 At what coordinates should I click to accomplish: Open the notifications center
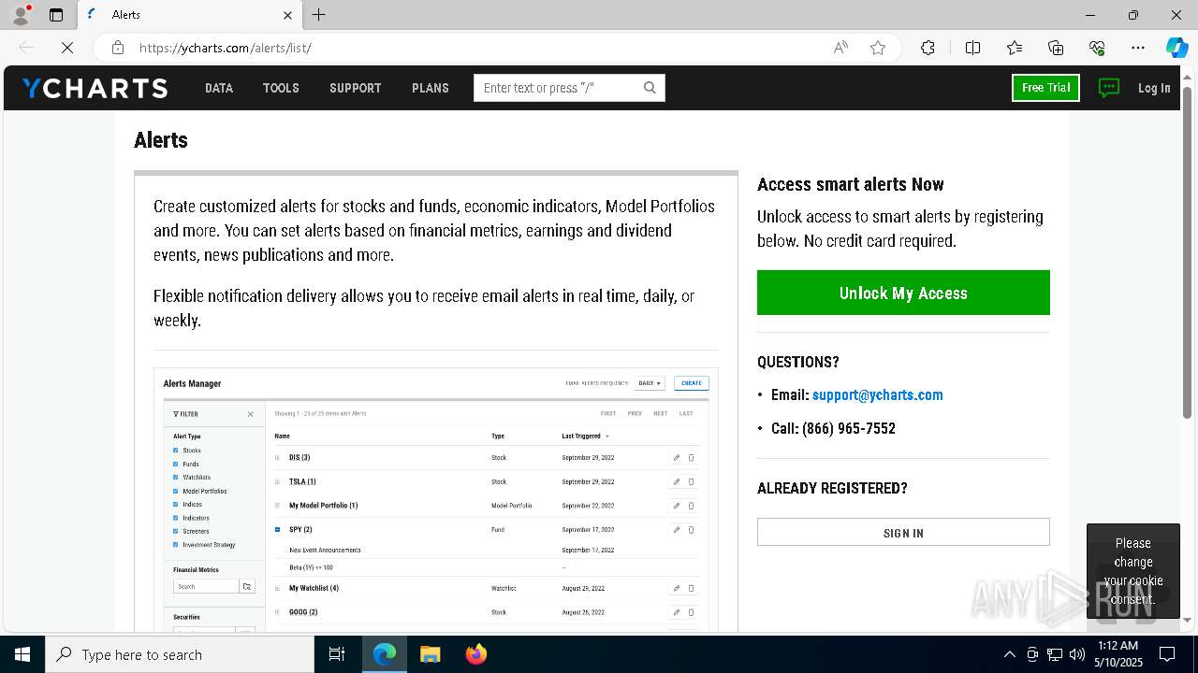point(1167,654)
